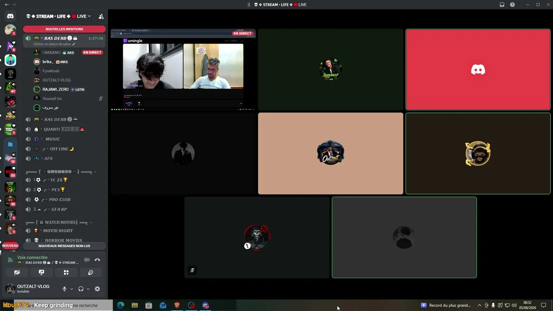Toggle microphone mute in user panel
This screenshot has width=553, height=311.
click(x=64, y=289)
